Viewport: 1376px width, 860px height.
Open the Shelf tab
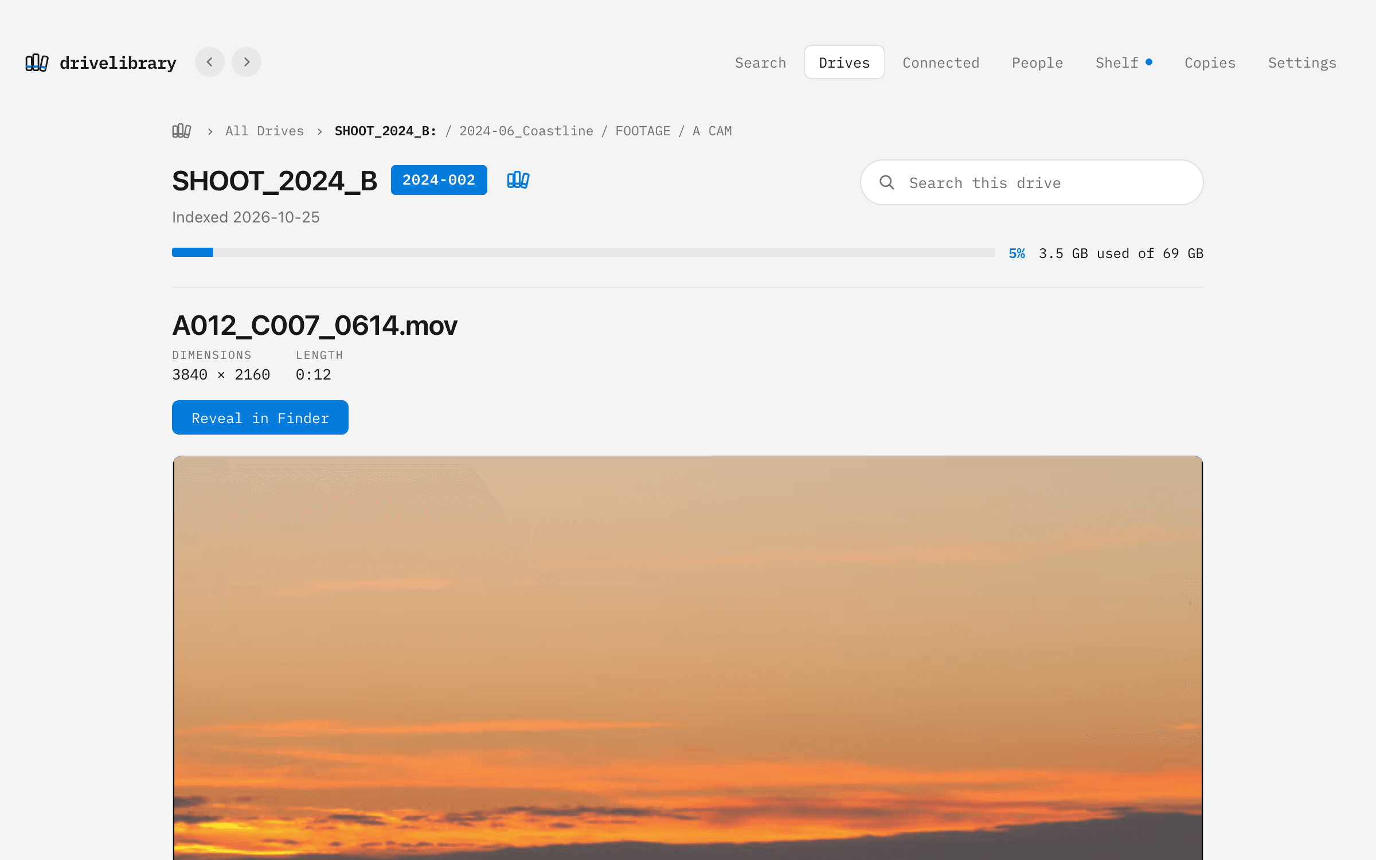(1124, 62)
